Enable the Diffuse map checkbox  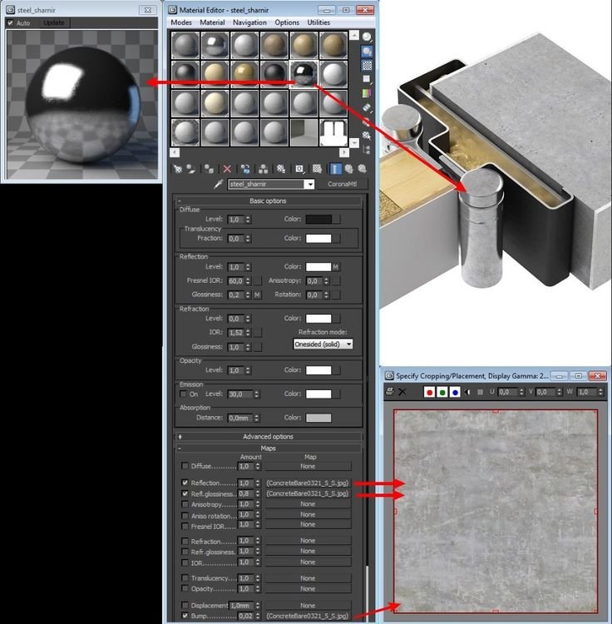(x=185, y=466)
